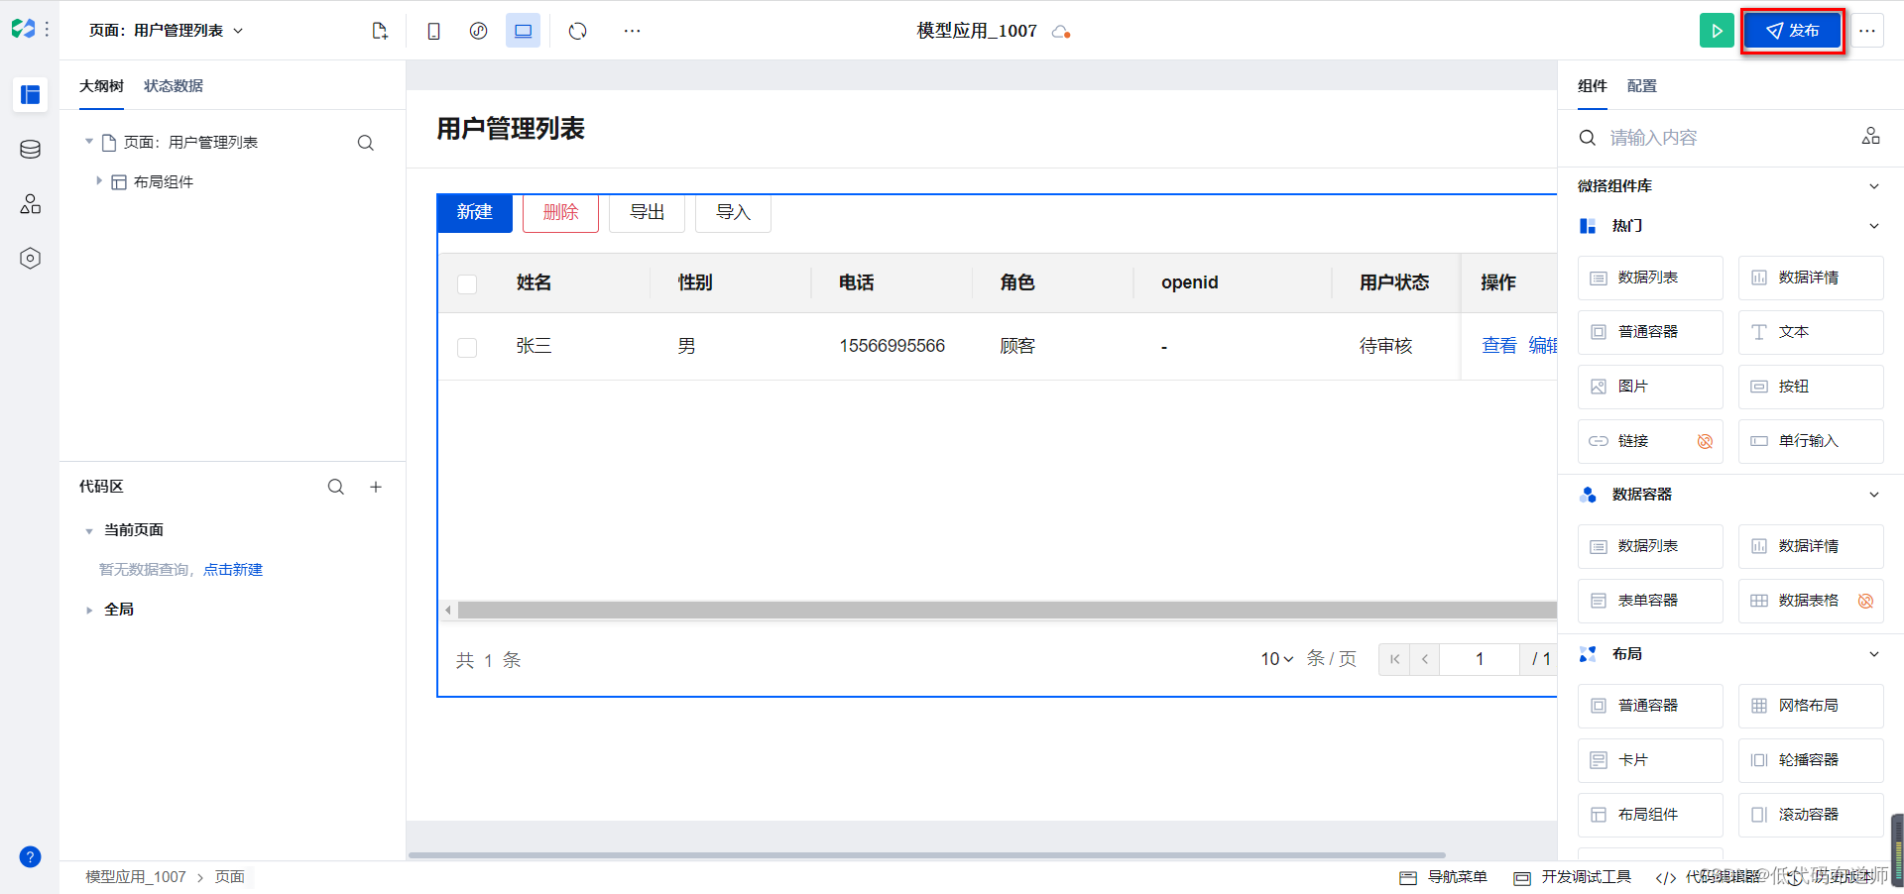The image size is (1904, 894).
Task: Click the blue help question icon
Action: click(x=31, y=857)
